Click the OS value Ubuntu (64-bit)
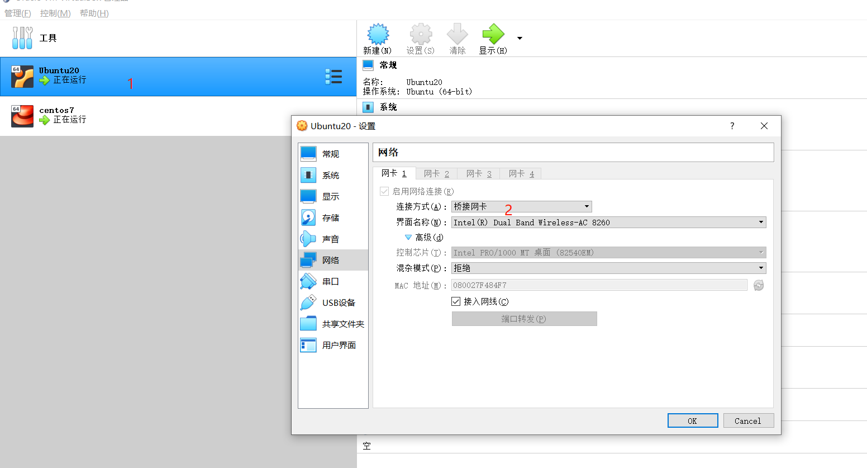 point(439,92)
